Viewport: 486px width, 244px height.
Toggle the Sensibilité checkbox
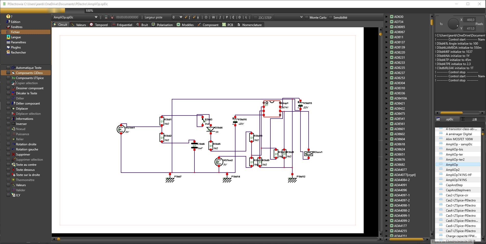click(x=331, y=17)
